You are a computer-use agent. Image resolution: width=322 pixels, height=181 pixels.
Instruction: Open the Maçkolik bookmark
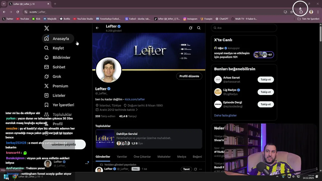(50, 19)
